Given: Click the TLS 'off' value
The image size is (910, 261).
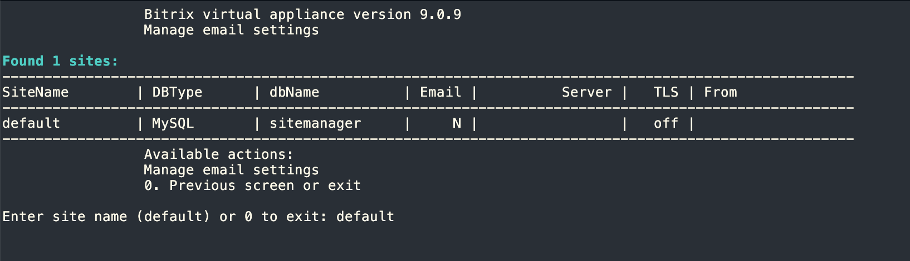Looking at the screenshot, I should [666, 123].
